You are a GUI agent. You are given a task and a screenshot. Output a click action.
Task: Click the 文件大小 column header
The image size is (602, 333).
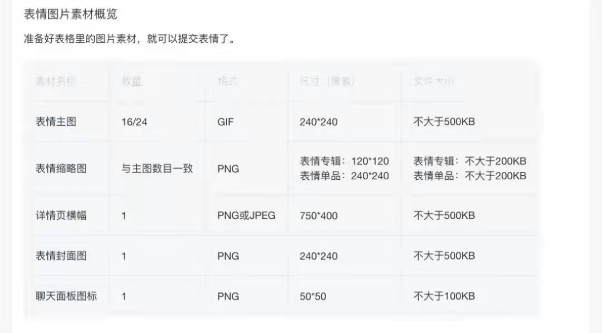tap(434, 81)
